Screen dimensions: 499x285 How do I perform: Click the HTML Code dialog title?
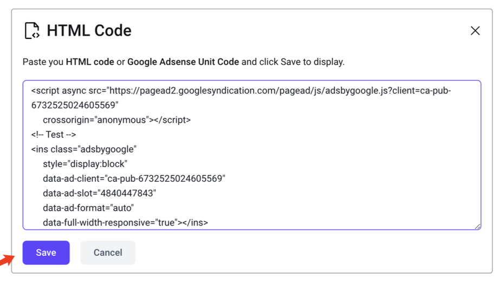point(89,31)
